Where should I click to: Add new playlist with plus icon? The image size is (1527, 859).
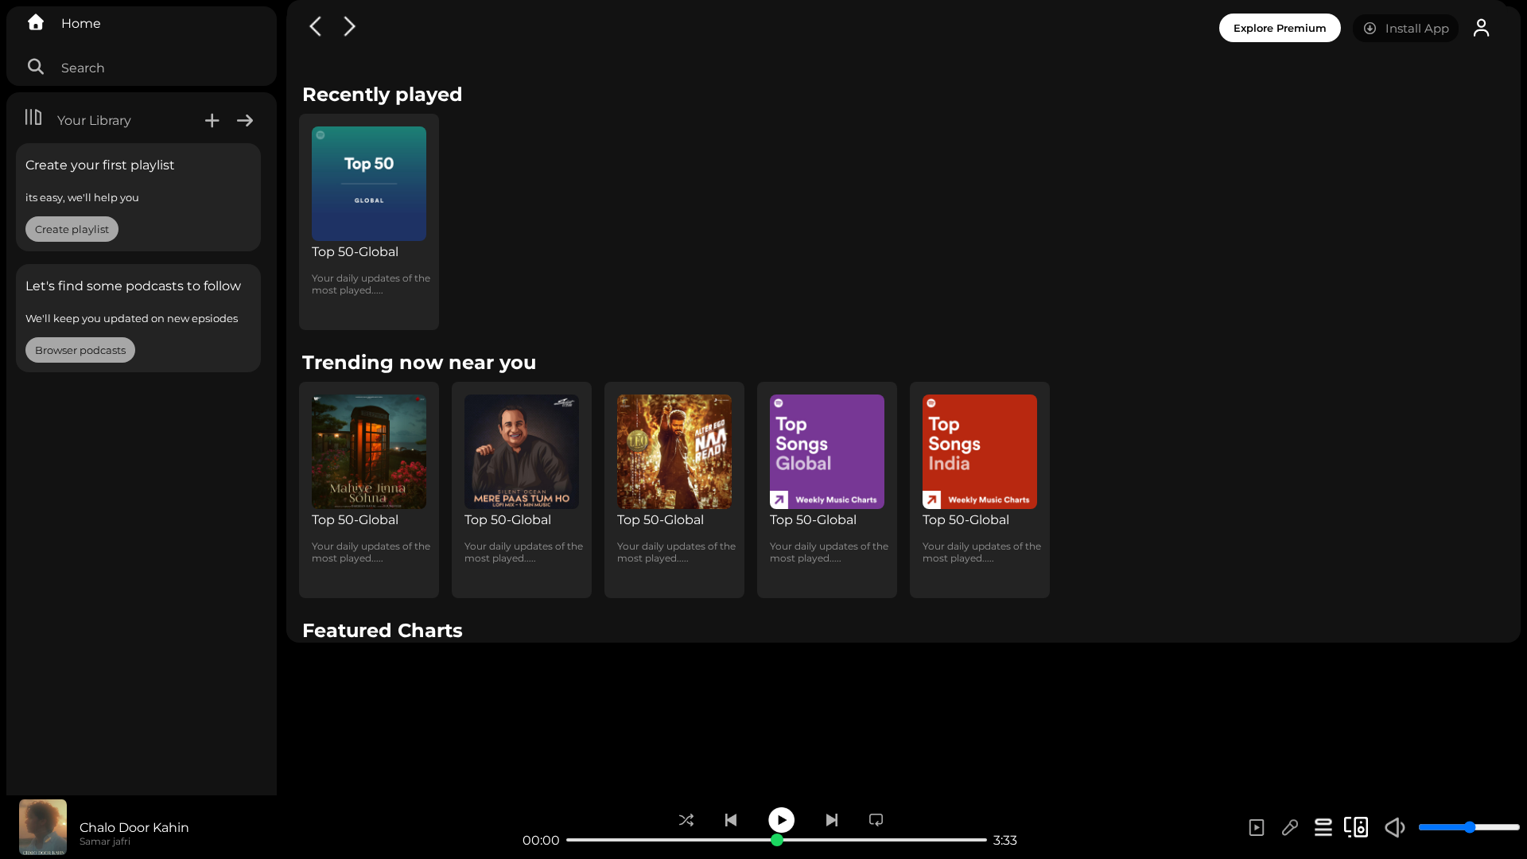point(212,120)
